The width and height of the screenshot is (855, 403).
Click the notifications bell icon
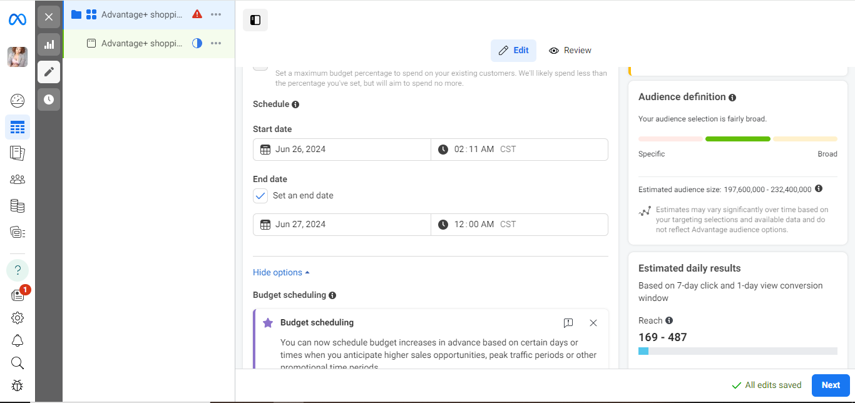18,340
